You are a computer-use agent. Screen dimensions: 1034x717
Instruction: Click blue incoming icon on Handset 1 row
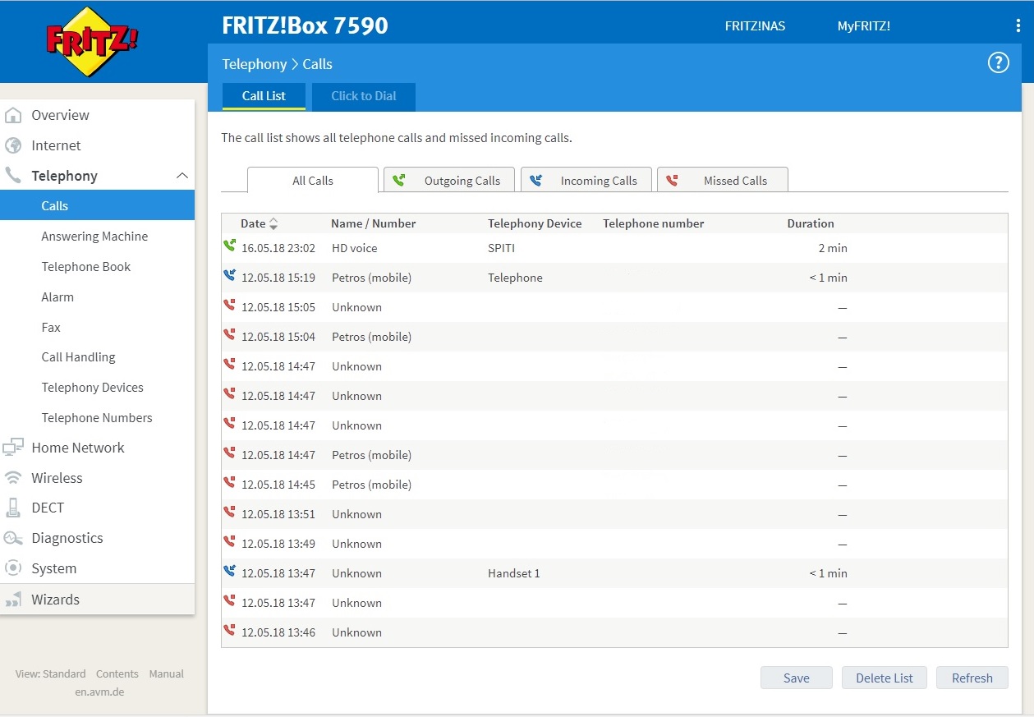[229, 571]
